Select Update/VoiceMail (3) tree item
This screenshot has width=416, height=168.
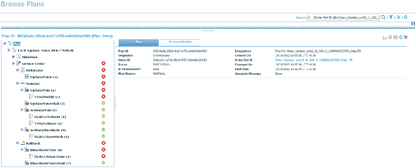click(x=48, y=103)
